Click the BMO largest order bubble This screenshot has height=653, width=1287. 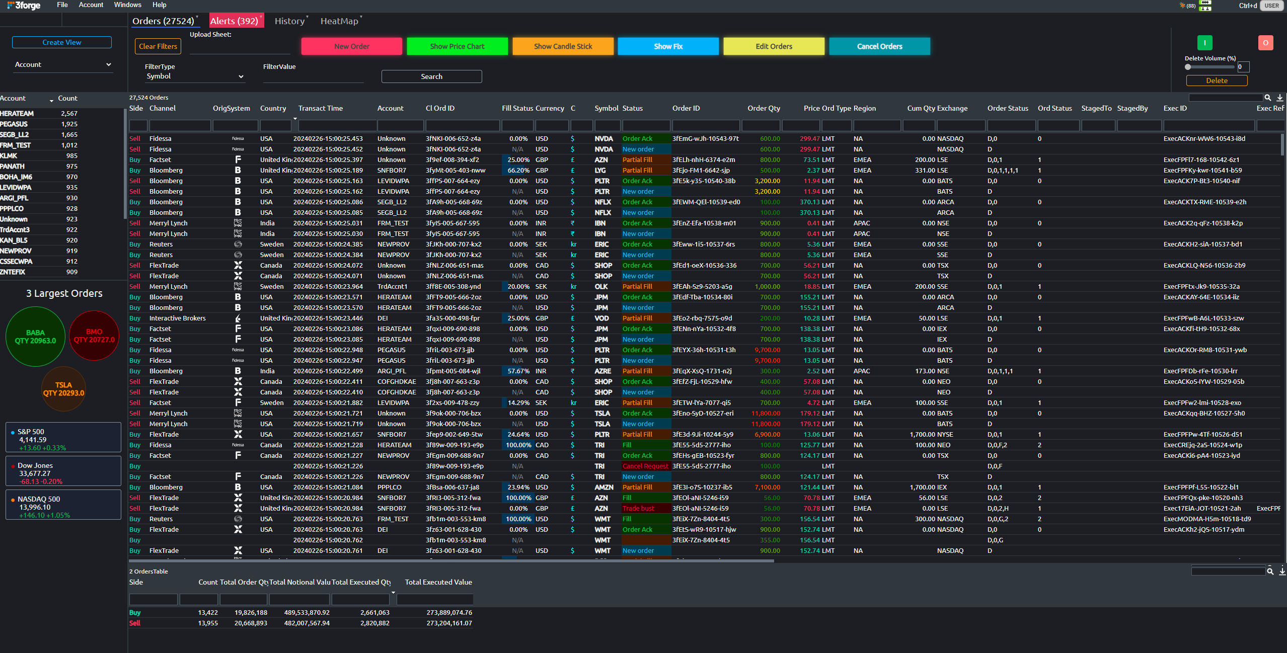[94, 336]
